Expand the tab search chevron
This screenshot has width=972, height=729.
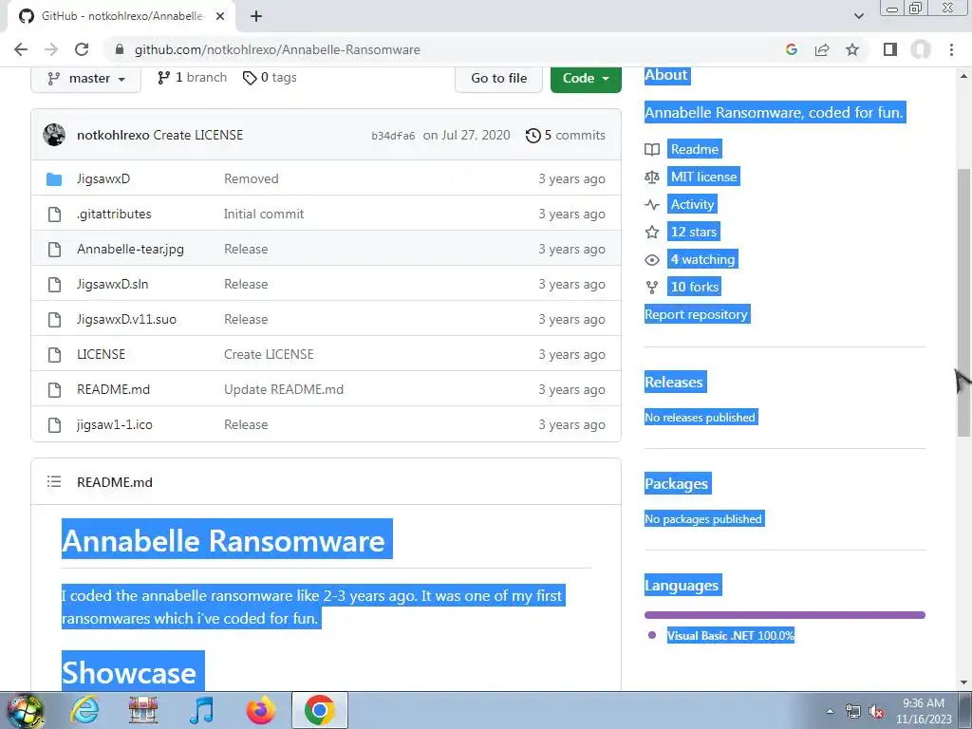(x=858, y=16)
